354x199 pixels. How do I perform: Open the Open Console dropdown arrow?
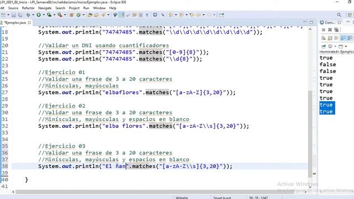tap(346, 46)
